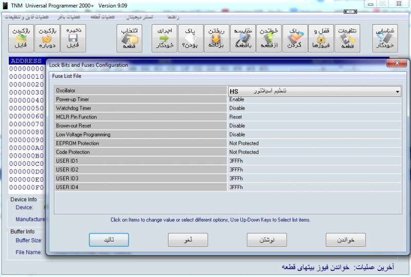The width and height of the screenshot is (411, 277).
Task: Select the Brown-out Reset row
Action: [228, 126]
